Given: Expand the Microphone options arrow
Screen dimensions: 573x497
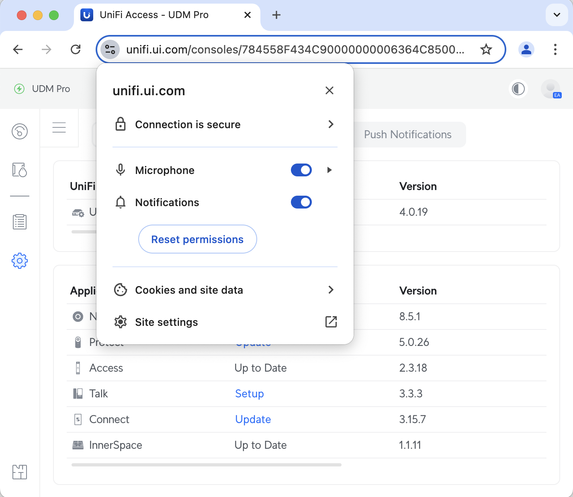Looking at the screenshot, I should coord(329,170).
